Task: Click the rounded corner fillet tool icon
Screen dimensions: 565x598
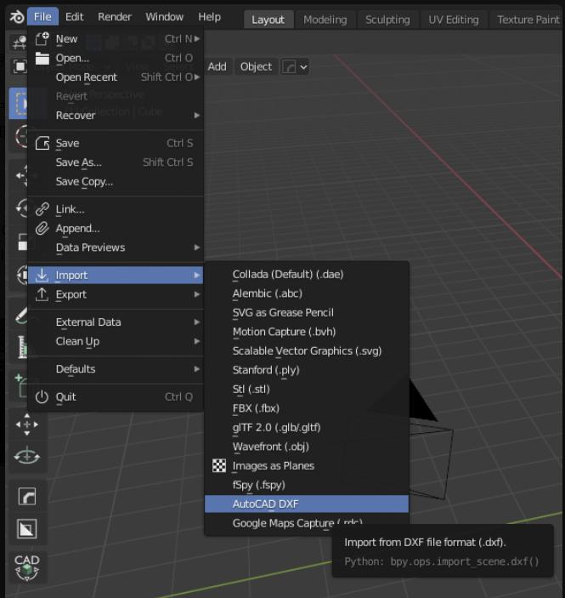Action: point(27,497)
